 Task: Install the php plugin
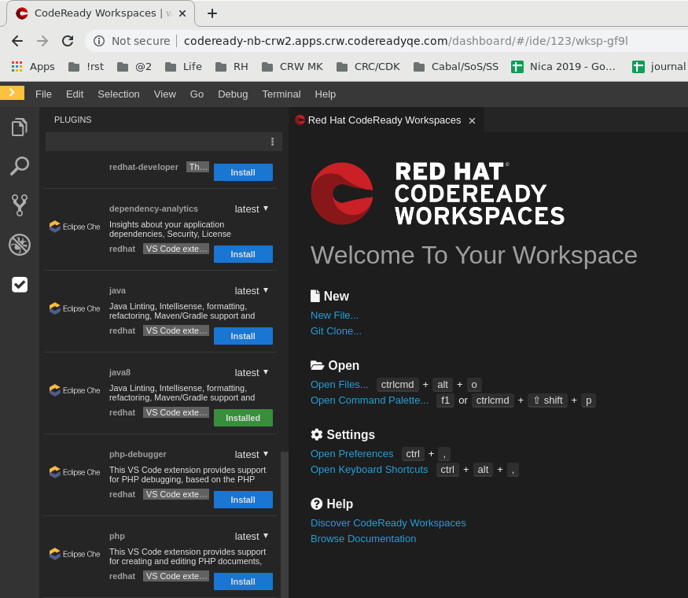[x=243, y=581]
